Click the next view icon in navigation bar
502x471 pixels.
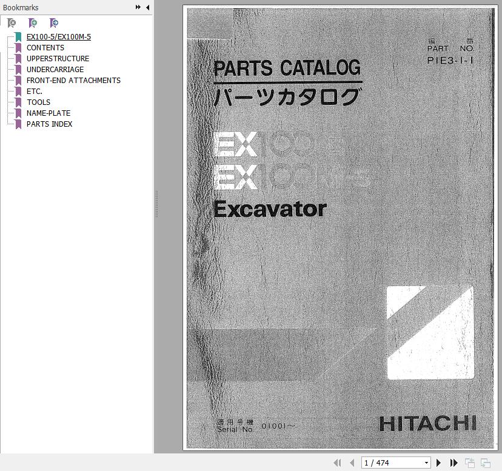click(486, 463)
